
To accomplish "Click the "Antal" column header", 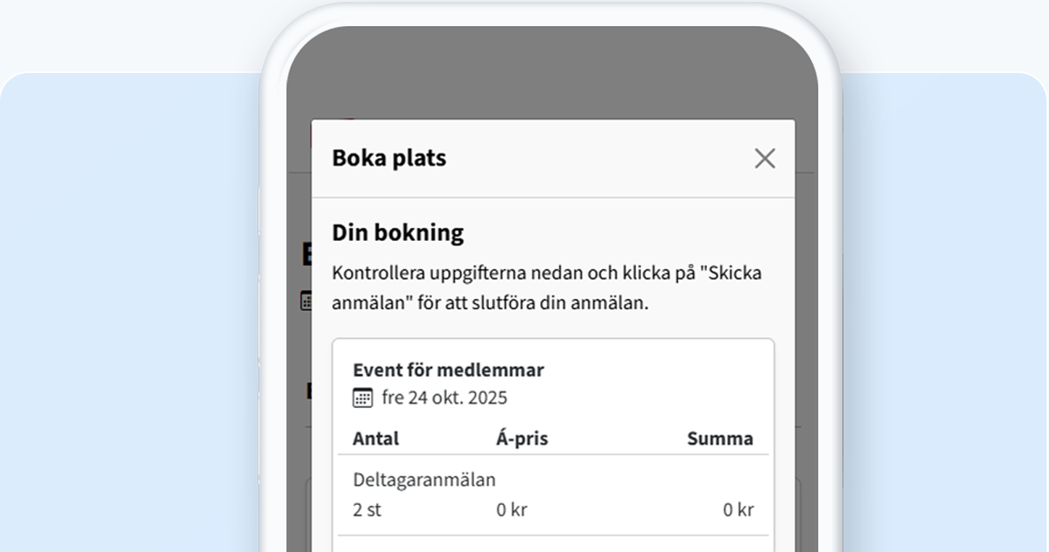I will point(375,438).
